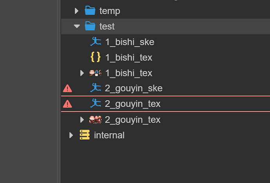Click the yellow internal database icon

point(85,135)
